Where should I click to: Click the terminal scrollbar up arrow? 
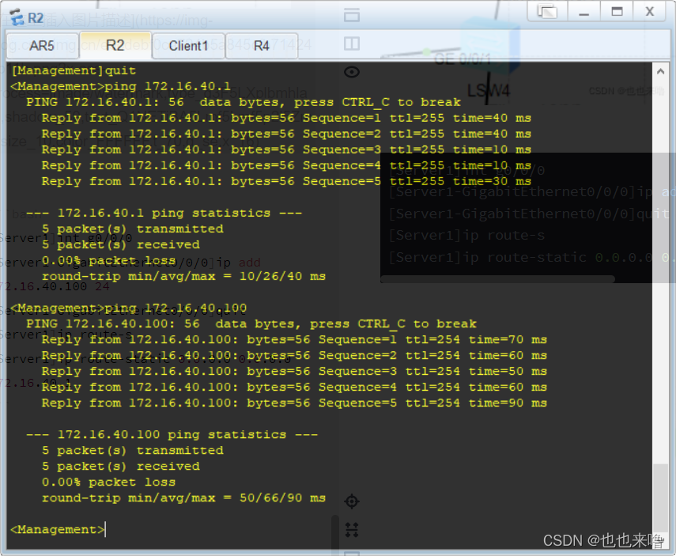click(659, 70)
